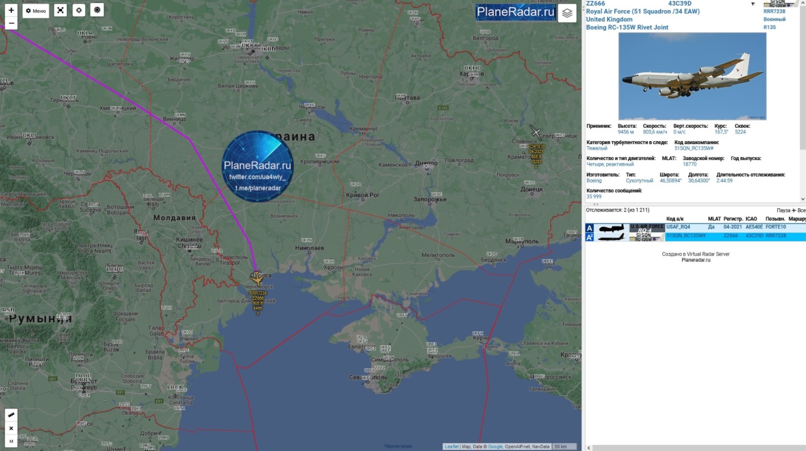Toggle the sun brightness map icon

[x=97, y=10]
